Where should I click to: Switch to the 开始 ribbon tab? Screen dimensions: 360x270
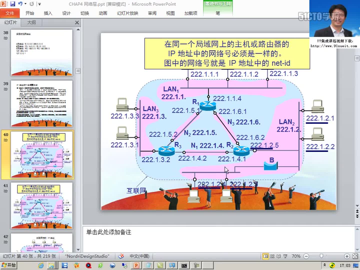point(30,13)
